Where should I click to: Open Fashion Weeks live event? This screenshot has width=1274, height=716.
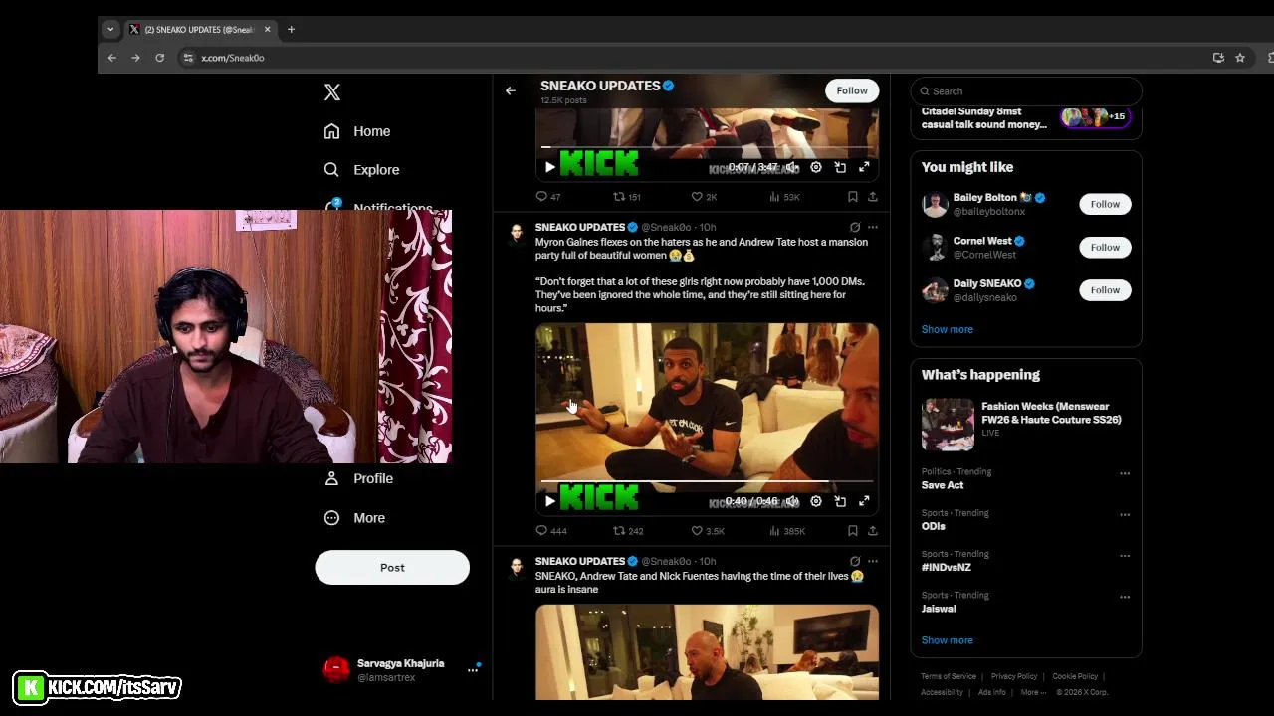(1025, 425)
